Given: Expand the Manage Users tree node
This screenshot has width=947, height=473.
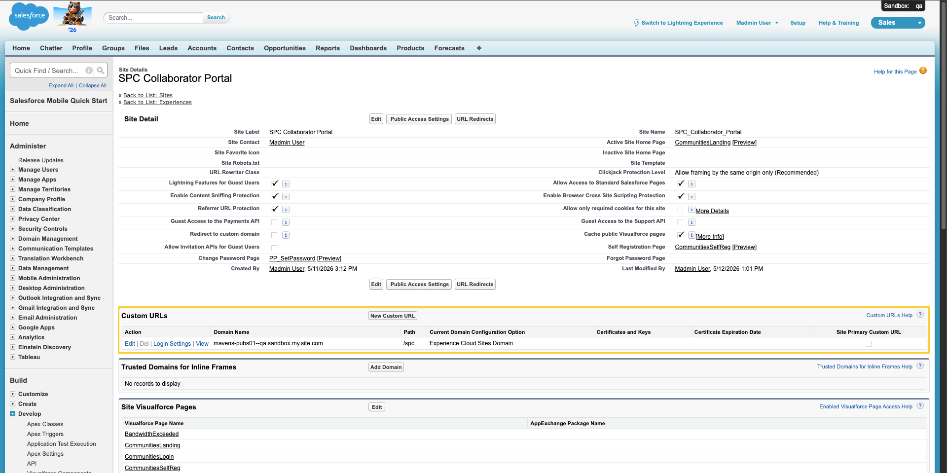Looking at the screenshot, I should [13, 170].
